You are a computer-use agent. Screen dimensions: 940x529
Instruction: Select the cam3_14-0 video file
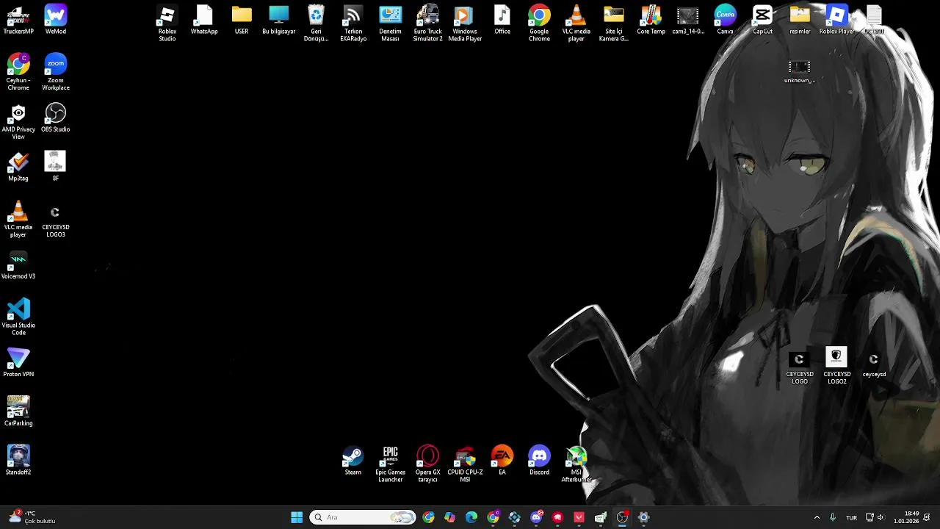[688, 20]
